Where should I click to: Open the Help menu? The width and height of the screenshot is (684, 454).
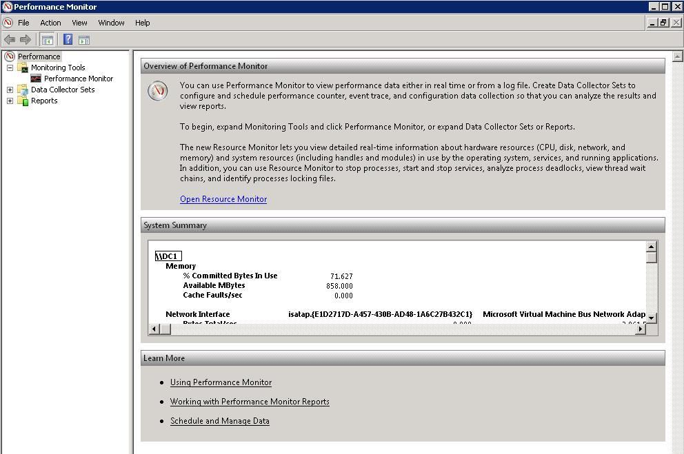(x=142, y=23)
